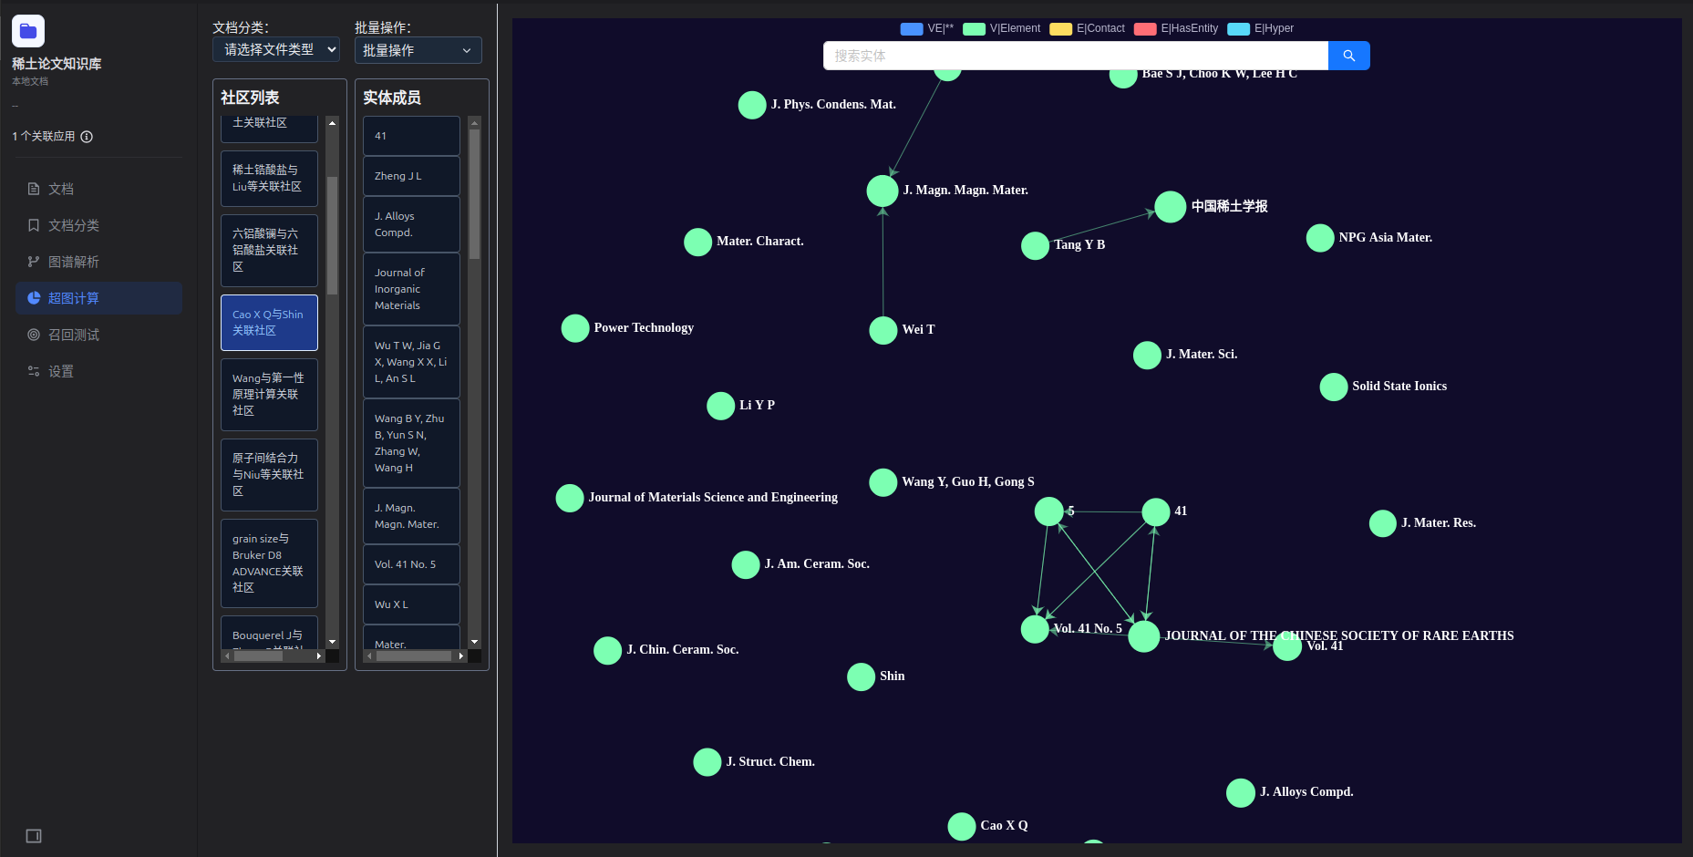The height and width of the screenshot is (857, 1693).
Task: Click the J. Alloys Compd. graph node
Action: click(x=1241, y=792)
